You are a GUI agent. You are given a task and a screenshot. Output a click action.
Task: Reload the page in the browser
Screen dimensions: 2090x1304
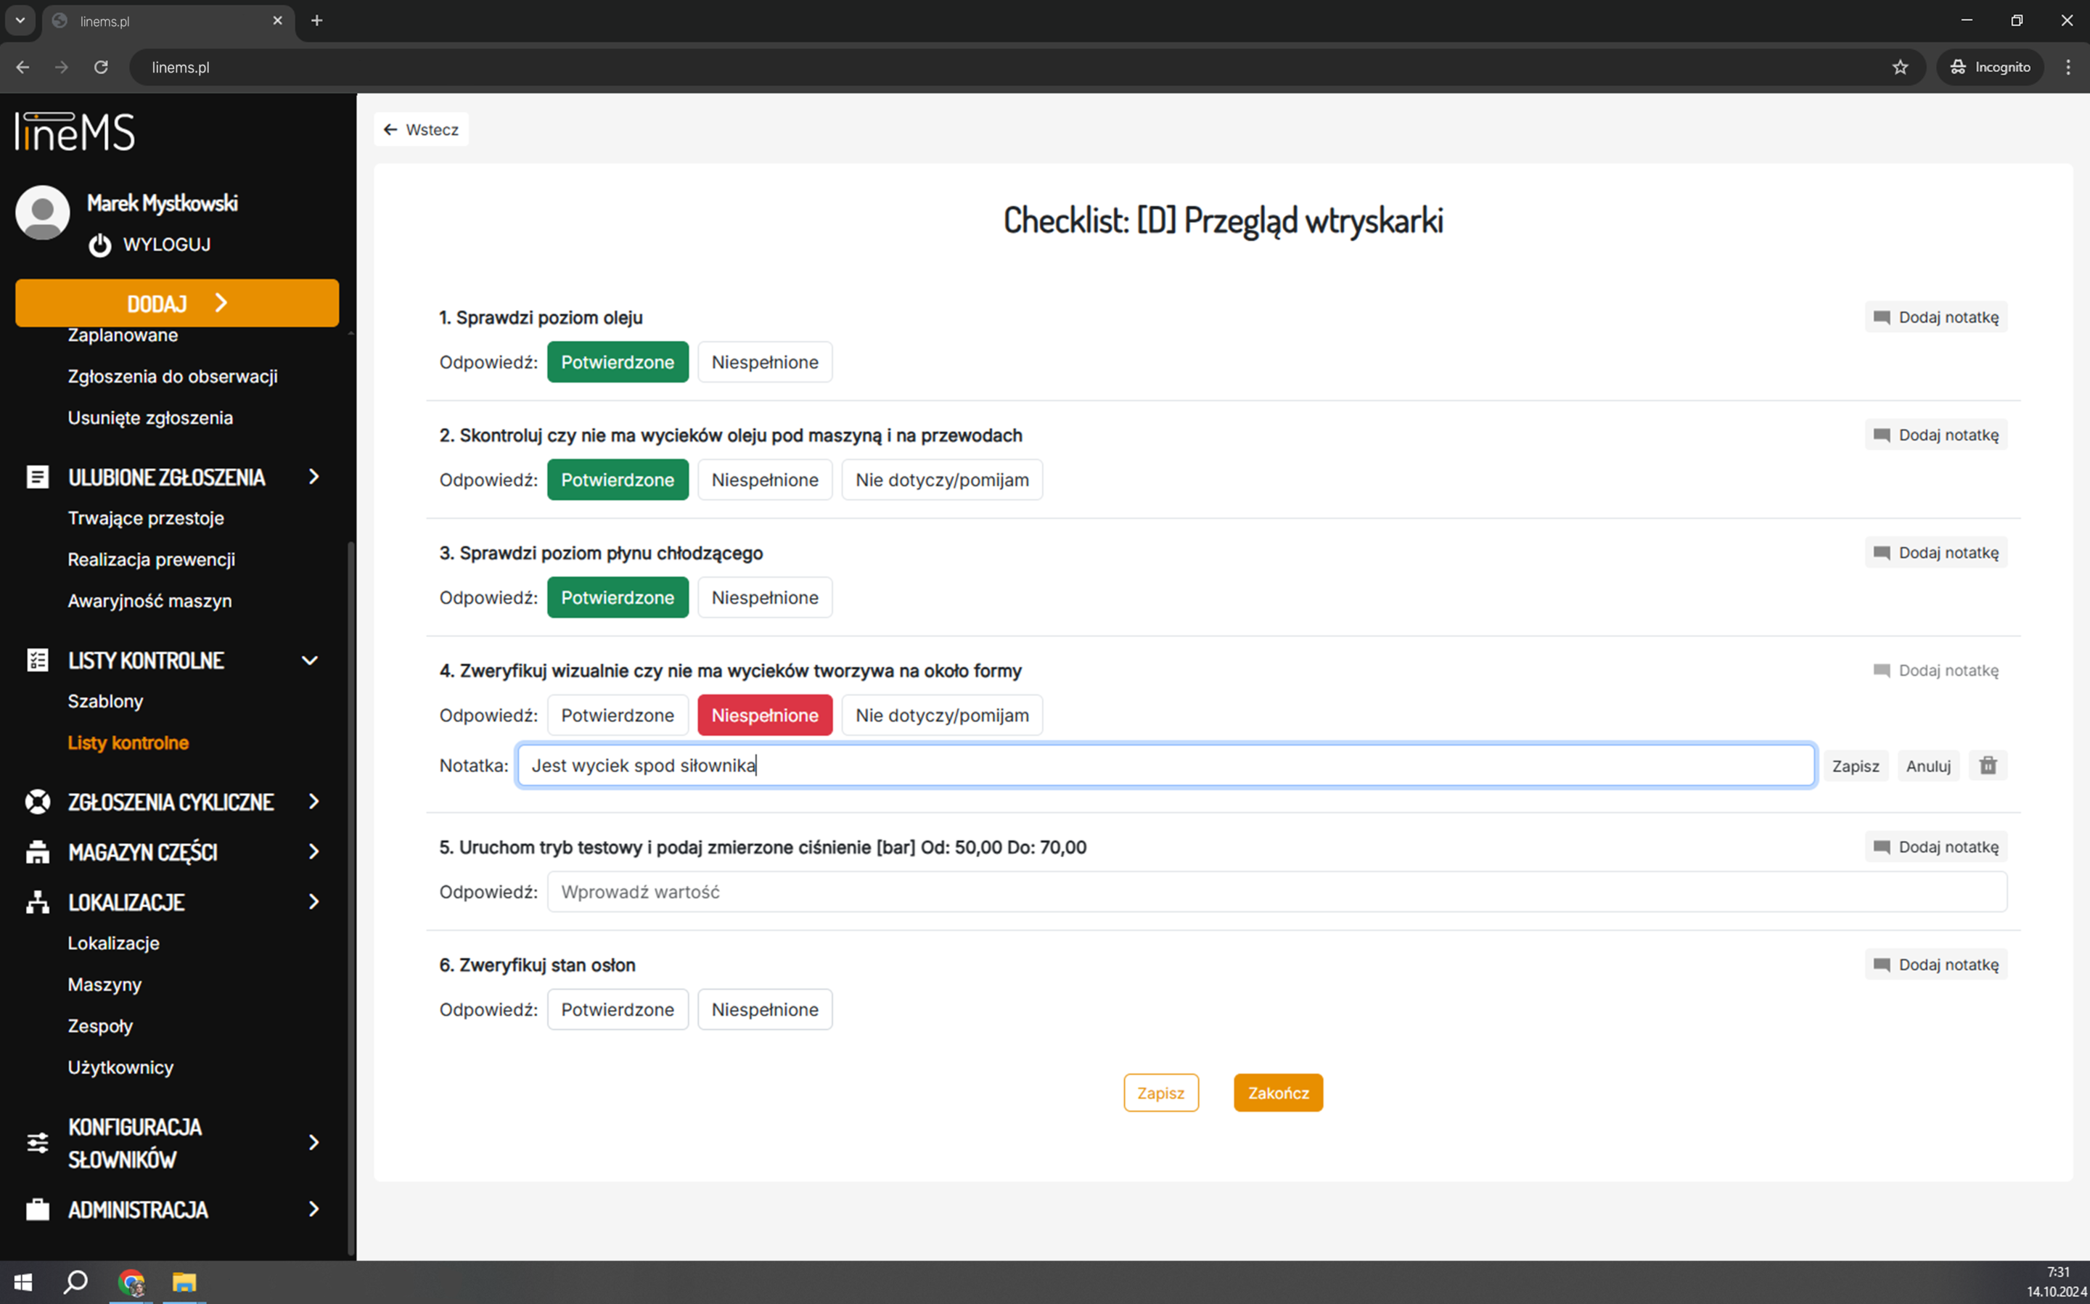pos(101,67)
